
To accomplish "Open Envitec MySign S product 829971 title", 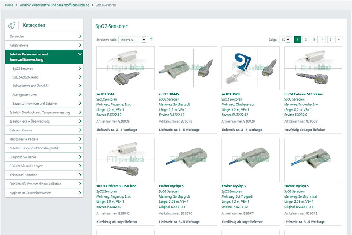I will (234, 186).
